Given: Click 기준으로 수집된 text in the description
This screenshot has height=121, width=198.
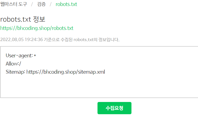Looking at the screenshot, I should 58,40.
